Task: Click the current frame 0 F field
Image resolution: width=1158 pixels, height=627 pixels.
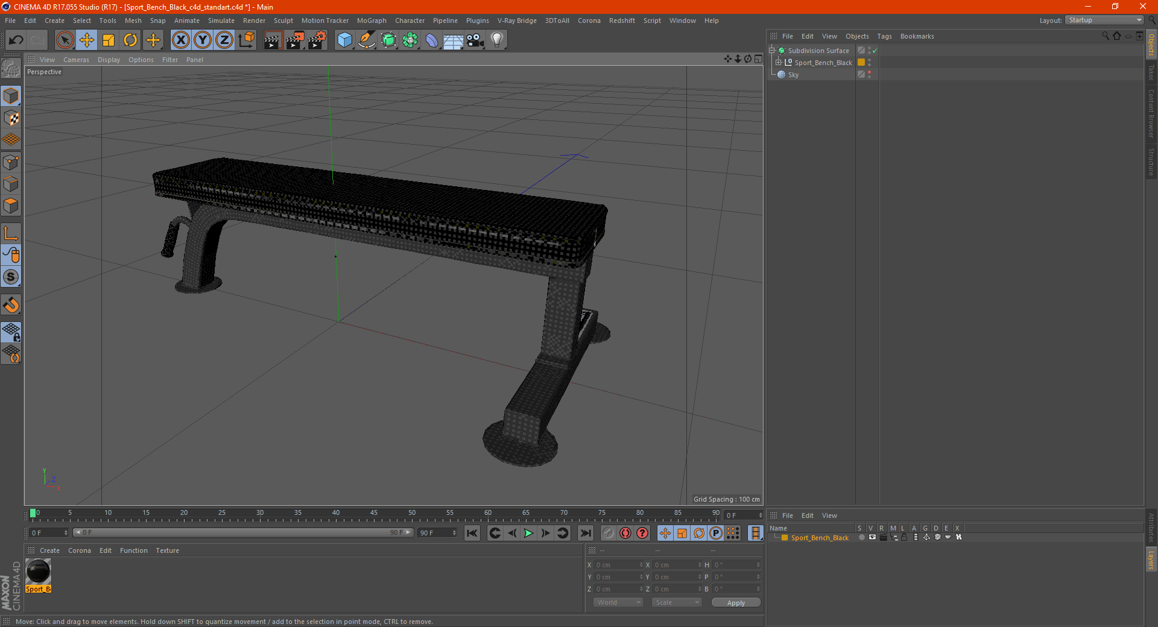Action: [49, 533]
